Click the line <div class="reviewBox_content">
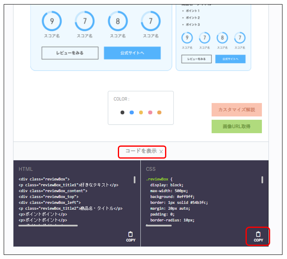The width and height of the screenshot is (287, 259). point(53,191)
